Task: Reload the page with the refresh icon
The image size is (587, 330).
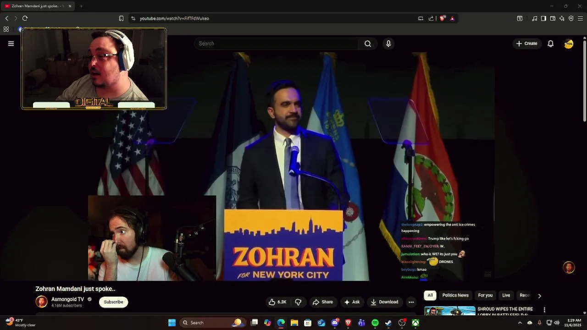Action: pos(25,18)
